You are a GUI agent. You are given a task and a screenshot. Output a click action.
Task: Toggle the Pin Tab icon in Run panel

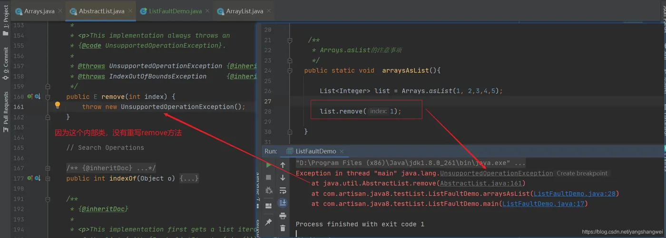click(x=268, y=222)
